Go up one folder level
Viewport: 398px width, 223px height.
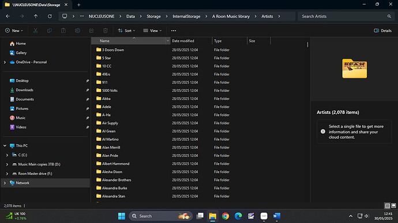[36, 16]
